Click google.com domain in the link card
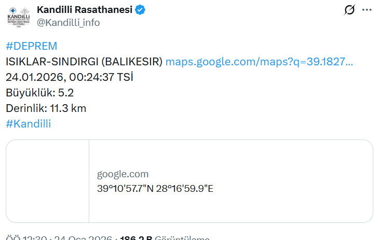The width and height of the screenshot is (379, 240). [123, 174]
